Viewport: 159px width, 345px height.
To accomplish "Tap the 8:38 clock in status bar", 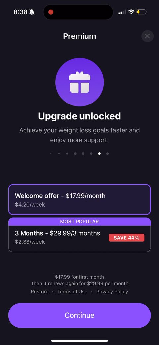I will [x=21, y=12].
